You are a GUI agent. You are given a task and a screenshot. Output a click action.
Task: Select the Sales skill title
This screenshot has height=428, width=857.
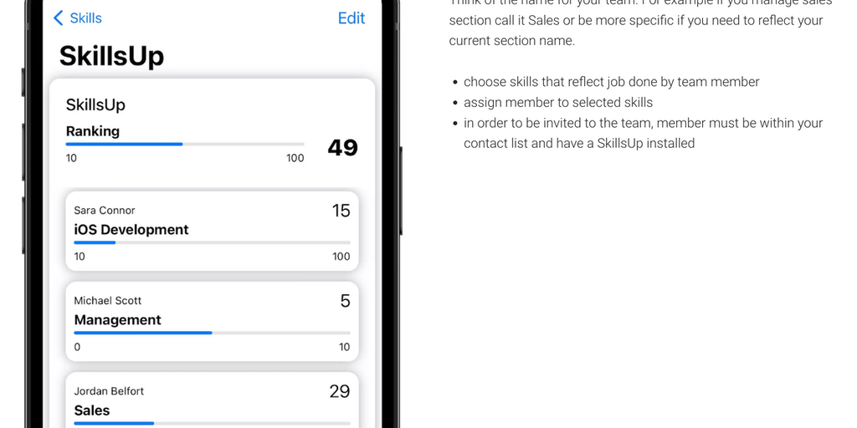pos(92,410)
